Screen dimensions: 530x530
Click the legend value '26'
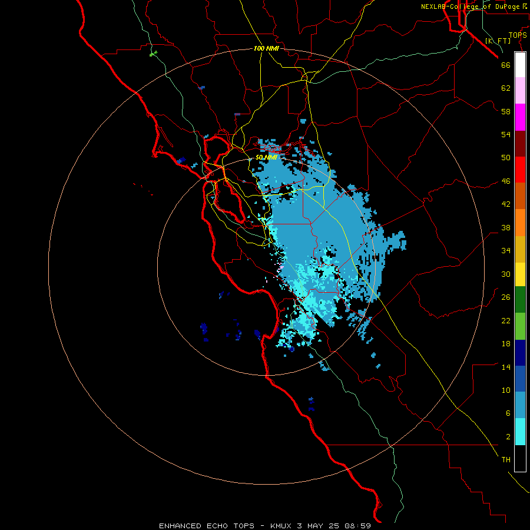[x=506, y=297]
